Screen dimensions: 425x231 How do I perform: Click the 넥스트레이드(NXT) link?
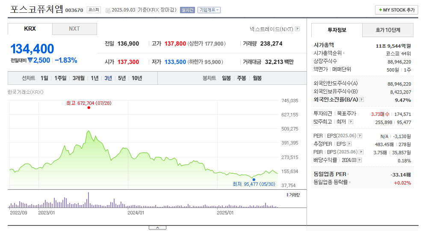tap(272, 29)
